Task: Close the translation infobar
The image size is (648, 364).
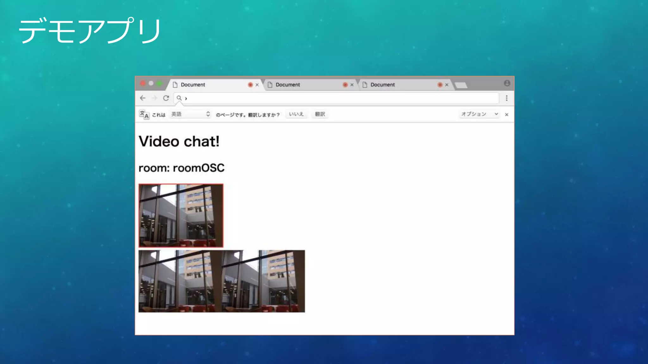Action: [507, 115]
